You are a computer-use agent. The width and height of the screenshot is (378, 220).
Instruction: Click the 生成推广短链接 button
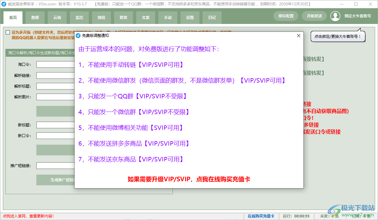[x=56, y=180]
